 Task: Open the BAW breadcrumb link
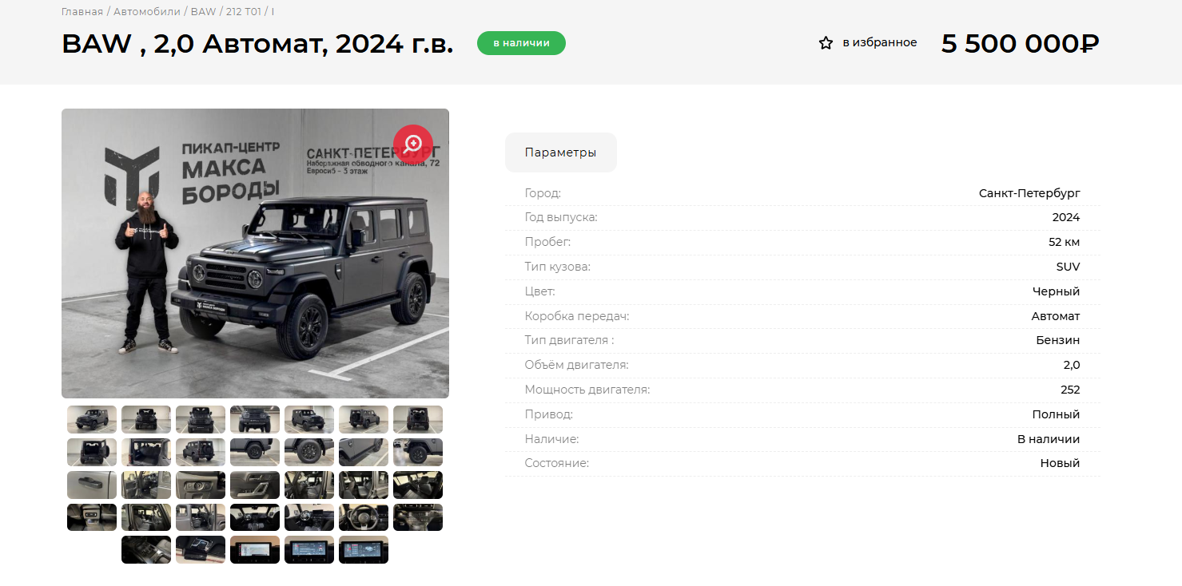203,12
